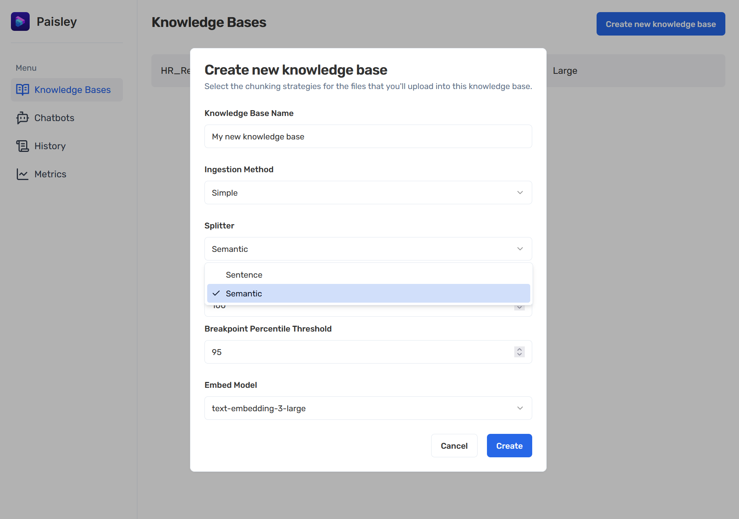Click the 'Splitter' label
Screen dimensions: 739x519
click(x=219, y=226)
